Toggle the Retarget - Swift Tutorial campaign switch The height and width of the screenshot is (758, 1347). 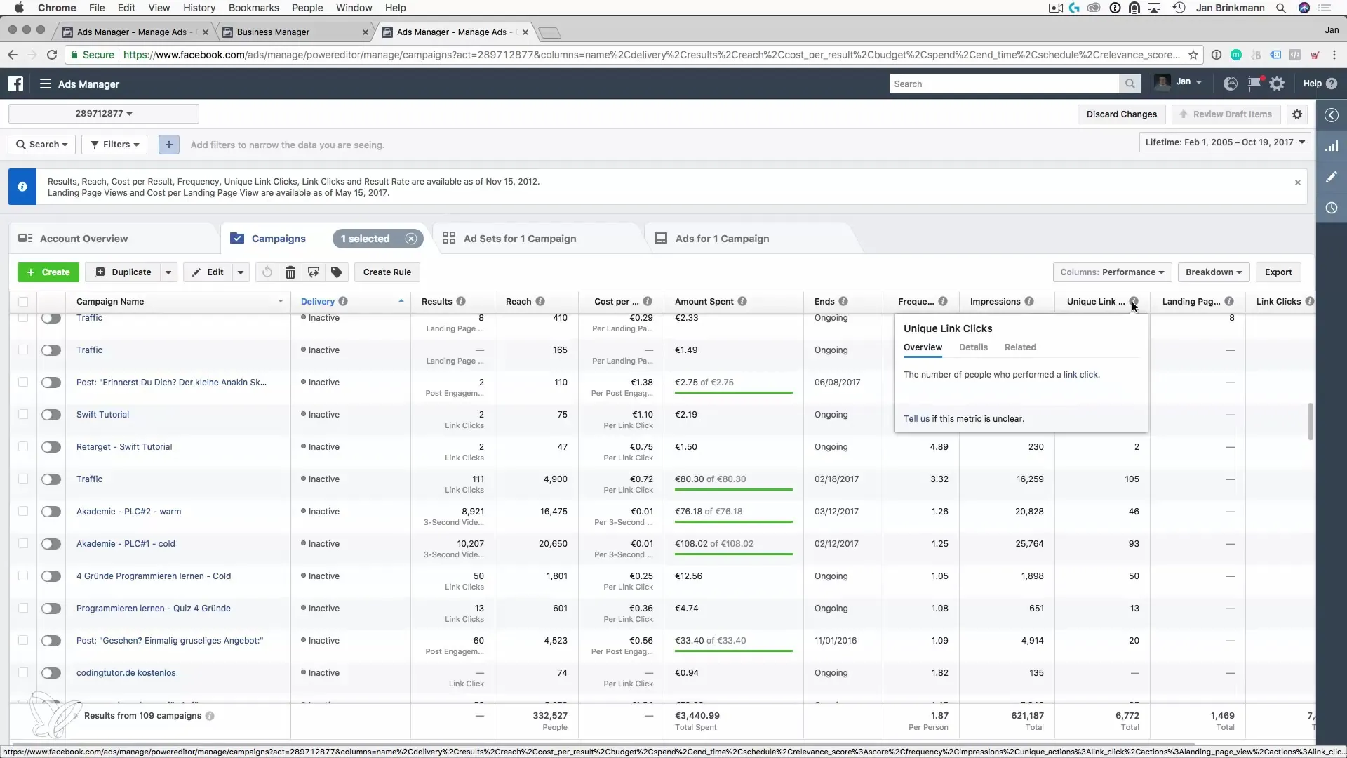(x=51, y=447)
